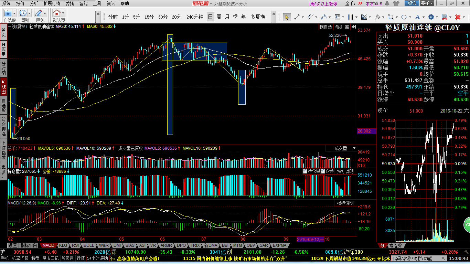Switch chart to 60分 period
Screen dimensions: 470x264
176,17
